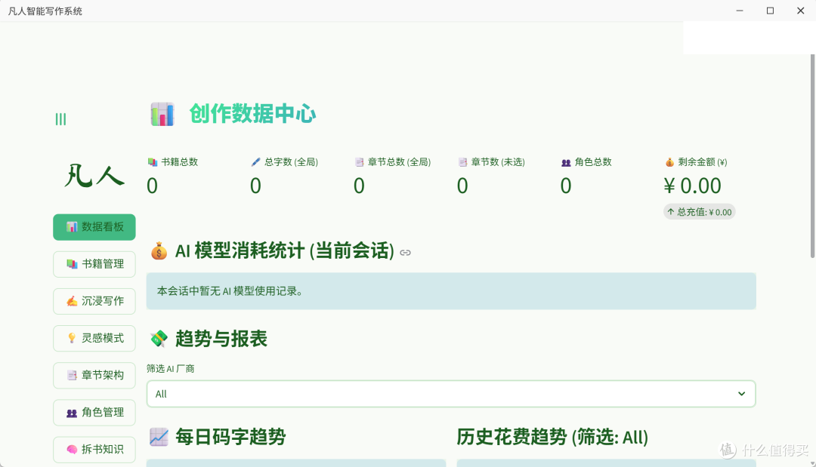816x467 pixels.
Task: Open 章节架构 page
Action: pos(94,375)
